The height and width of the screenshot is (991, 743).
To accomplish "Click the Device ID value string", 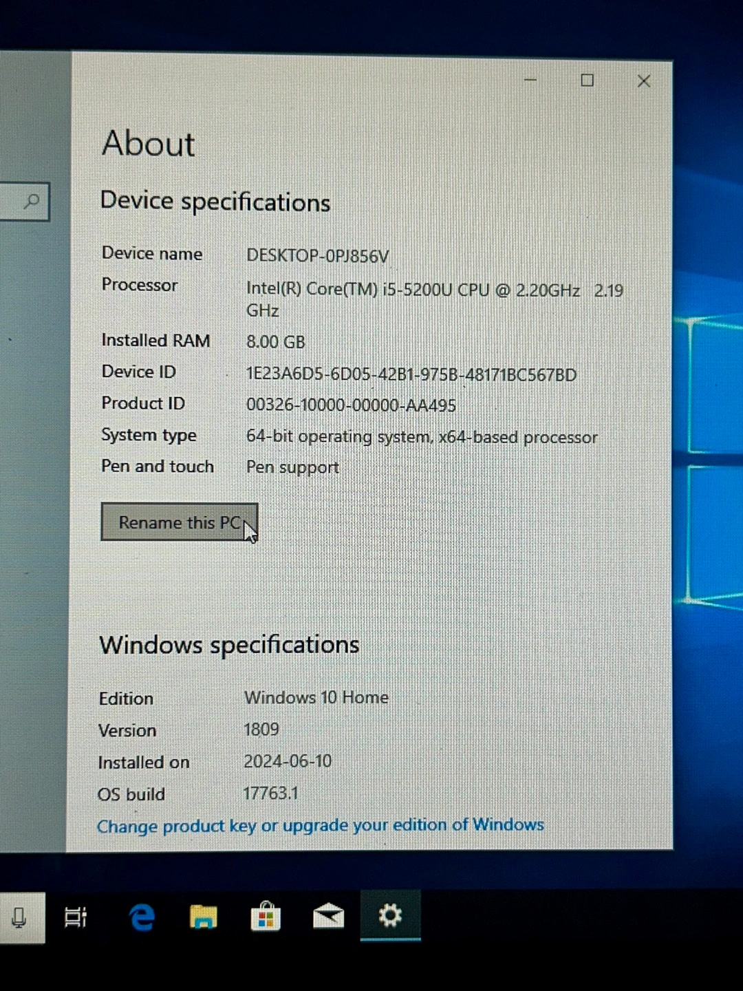I will click(x=411, y=374).
